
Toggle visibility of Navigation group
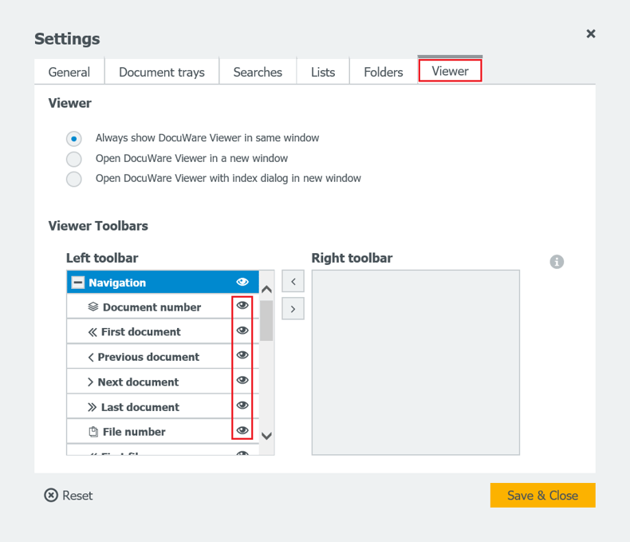tap(242, 283)
